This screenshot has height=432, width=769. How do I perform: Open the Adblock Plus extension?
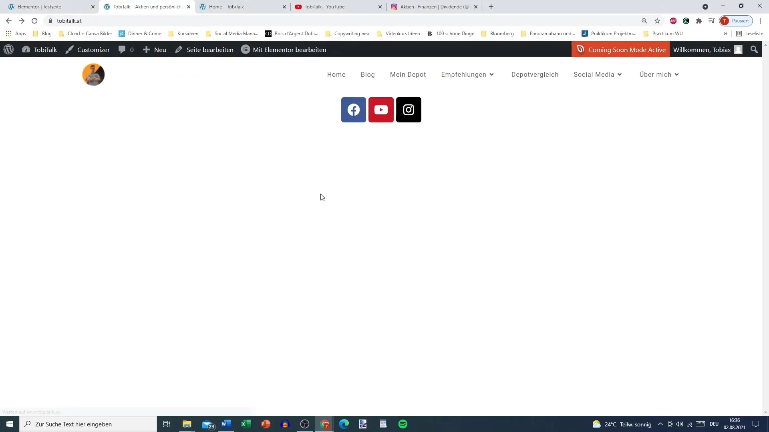click(673, 21)
